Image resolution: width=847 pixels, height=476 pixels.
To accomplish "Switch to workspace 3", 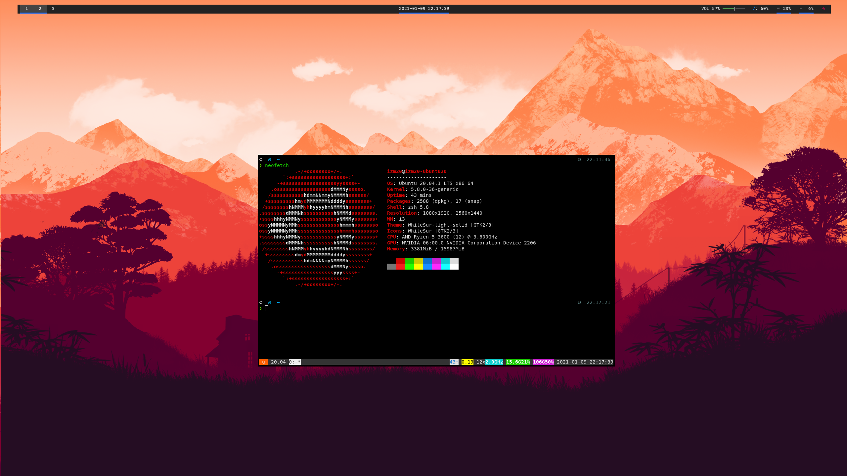I will click(53, 9).
